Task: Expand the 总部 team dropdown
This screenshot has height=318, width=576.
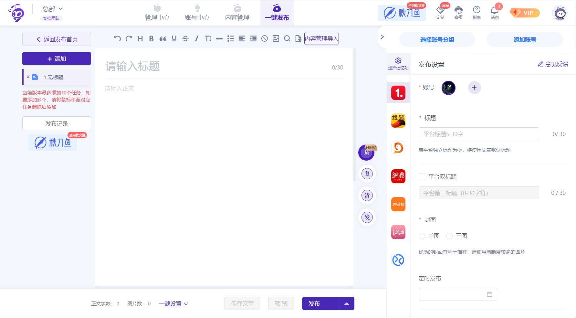Action: click(x=52, y=9)
